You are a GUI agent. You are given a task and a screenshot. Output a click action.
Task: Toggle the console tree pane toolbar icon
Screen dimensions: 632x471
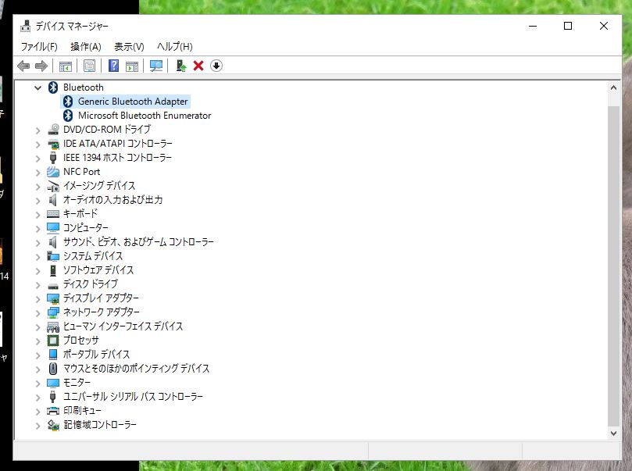pyautogui.click(x=66, y=66)
